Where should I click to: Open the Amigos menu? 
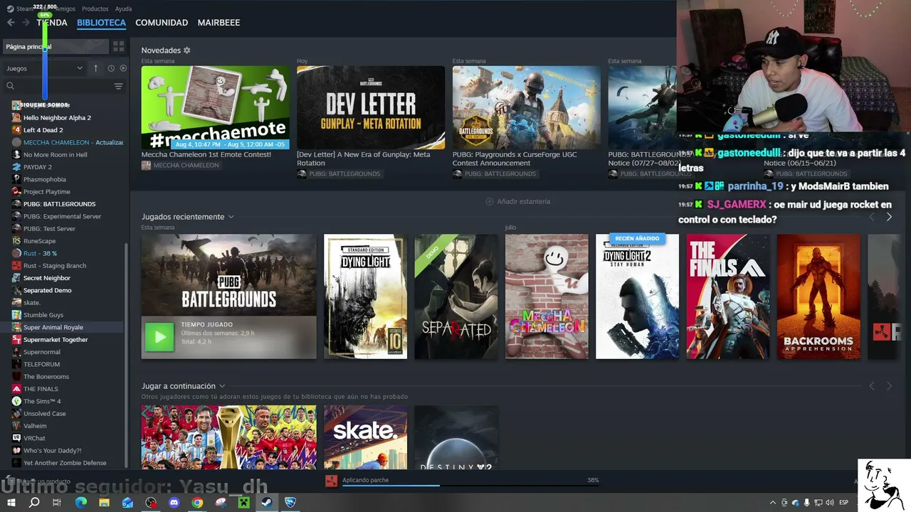64,9
